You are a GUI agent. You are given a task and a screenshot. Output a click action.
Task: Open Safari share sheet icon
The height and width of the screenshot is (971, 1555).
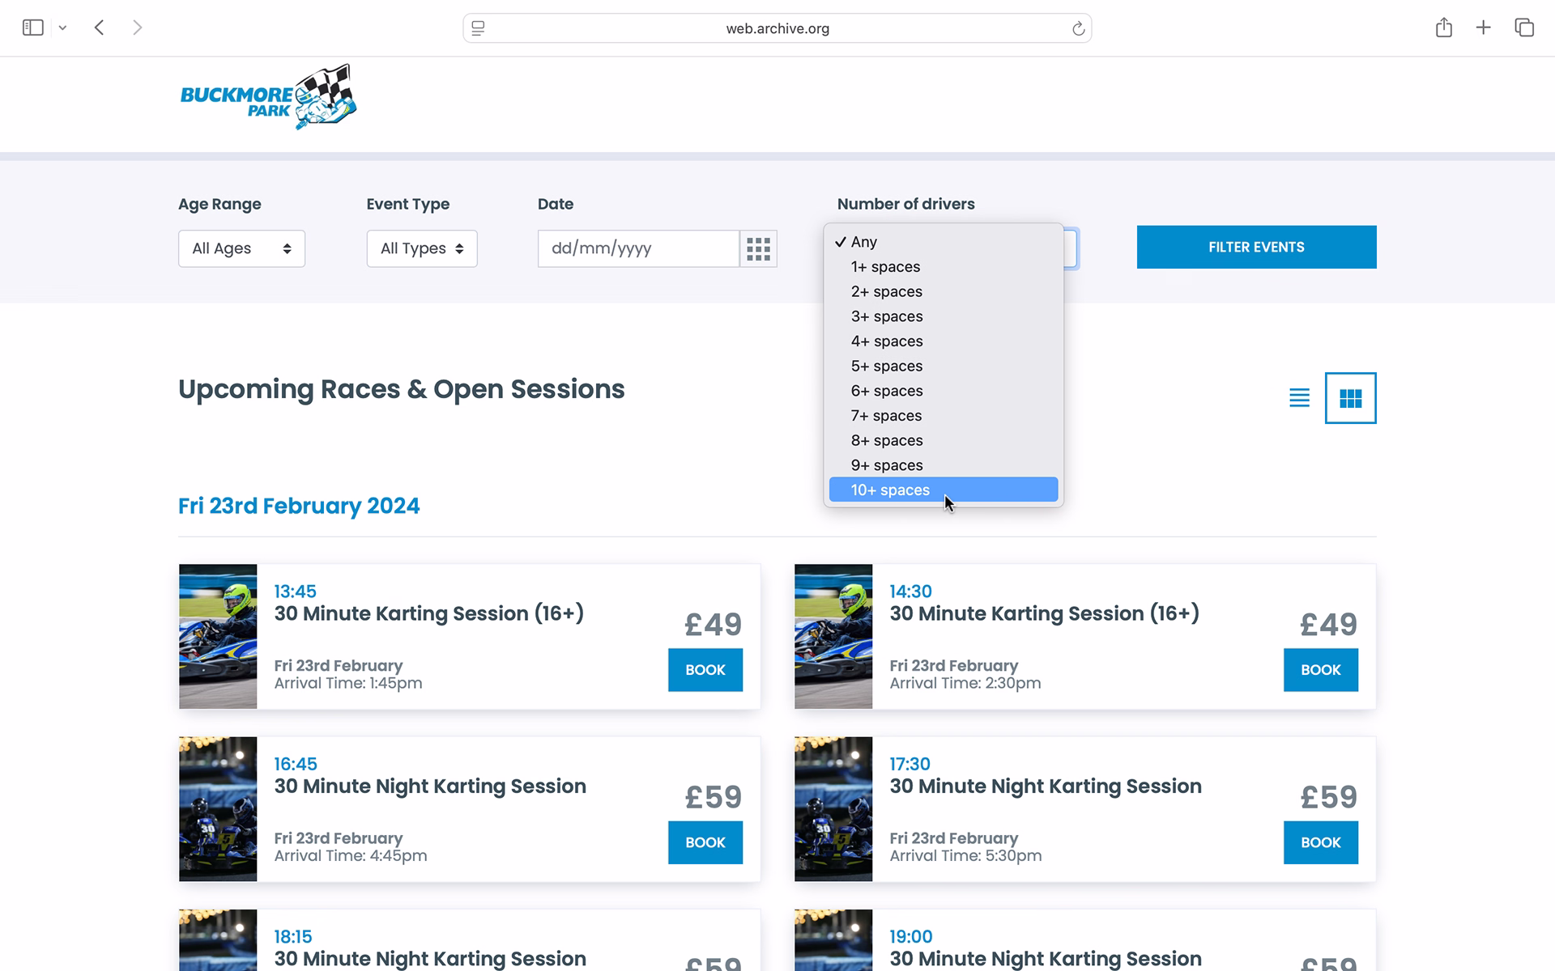tap(1443, 28)
